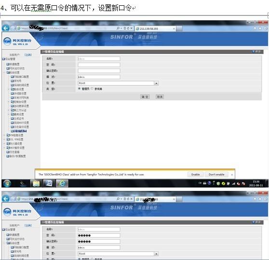This screenshot has width=269, height=260.
Task: Click the filled 密码 password field, lower form
Action: (x=99, y=235)
